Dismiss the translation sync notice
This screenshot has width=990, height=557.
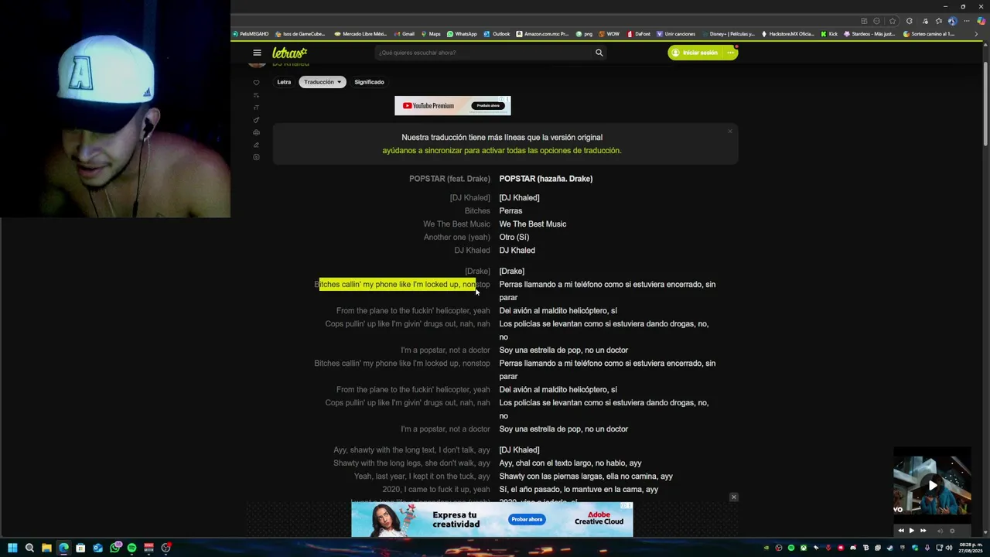pyautogui.click(x=729, y=132)
